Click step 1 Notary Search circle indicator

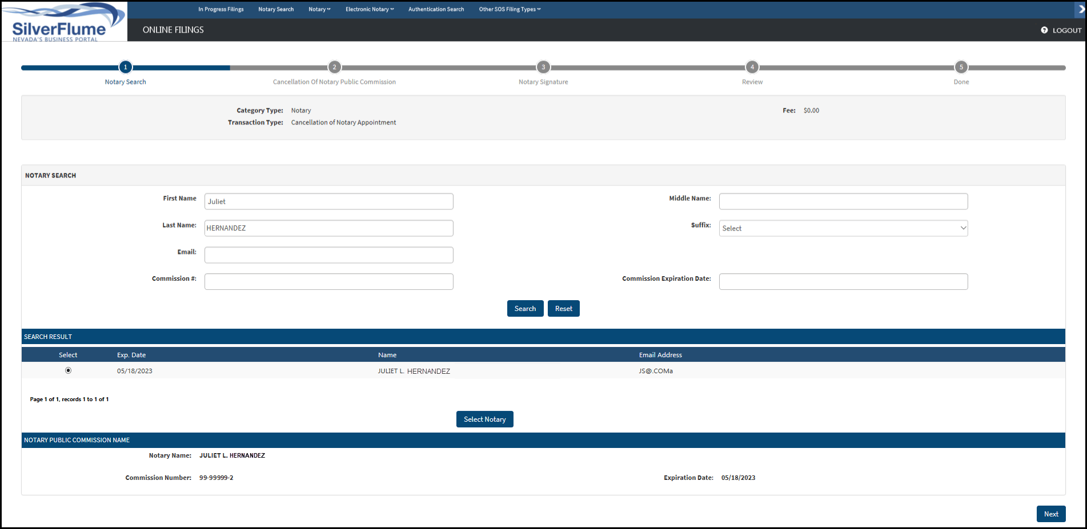point(125,67)
